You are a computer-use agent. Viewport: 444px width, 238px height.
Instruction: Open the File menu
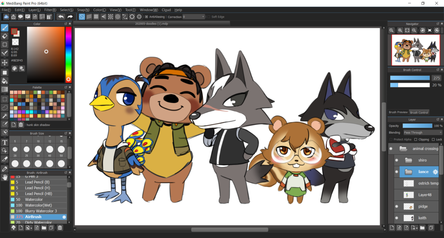(6, 10)
